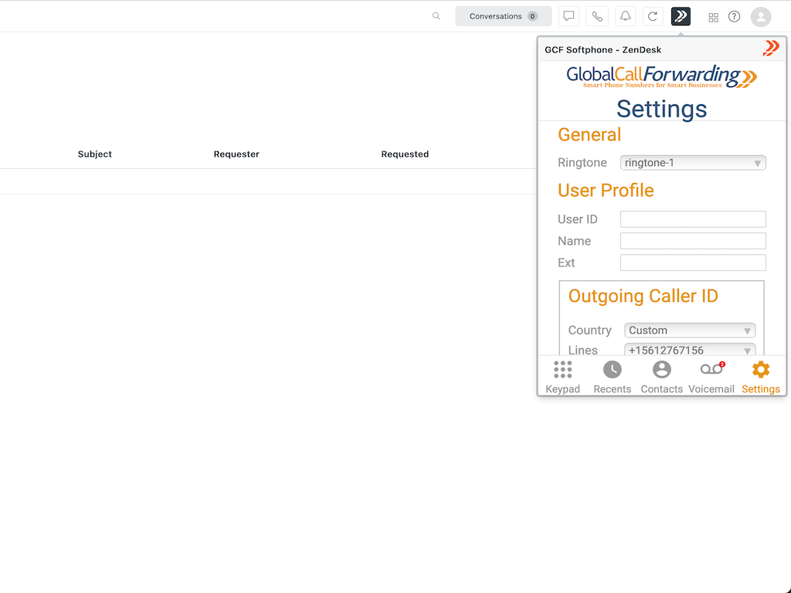Click the orange GCF logo in the softphone header
This screenshot has width=791, height=593.
pyautogui.click(x=770, y=49)
